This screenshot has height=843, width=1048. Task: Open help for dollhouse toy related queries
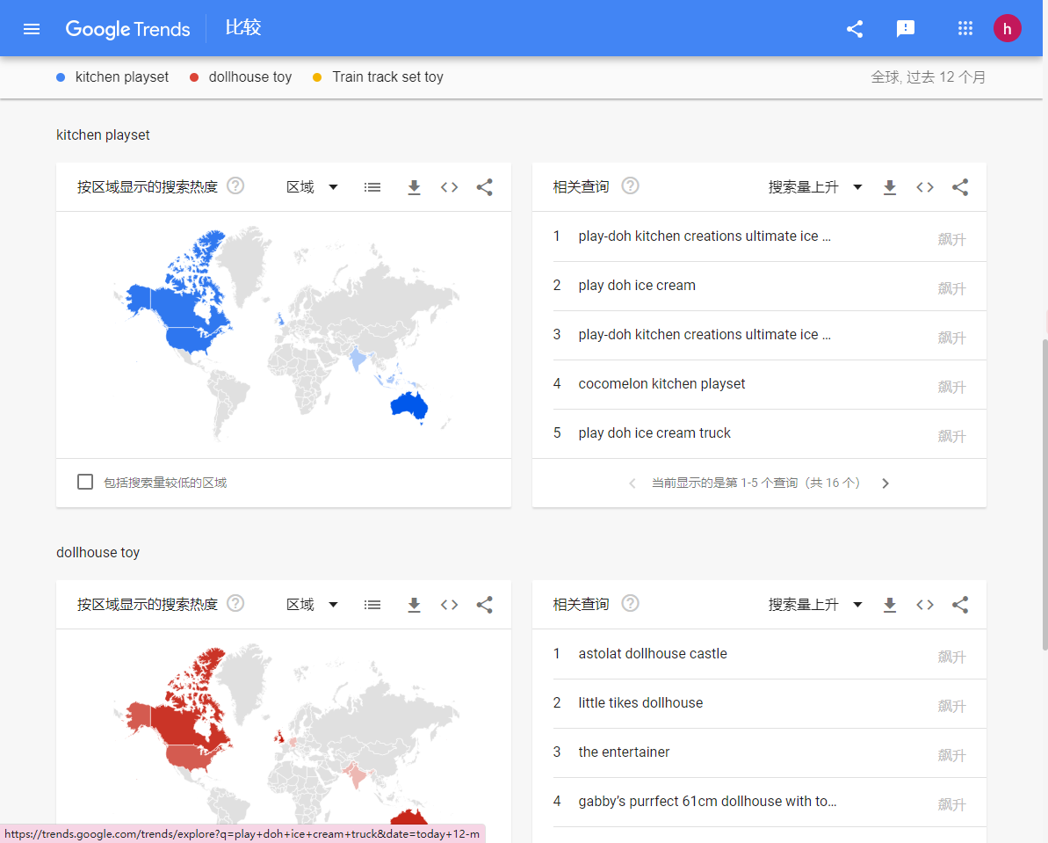pyautogui.click(x=630, y=604)
